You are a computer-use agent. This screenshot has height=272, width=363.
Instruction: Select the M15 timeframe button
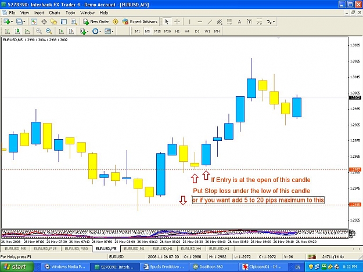point(157,31)
